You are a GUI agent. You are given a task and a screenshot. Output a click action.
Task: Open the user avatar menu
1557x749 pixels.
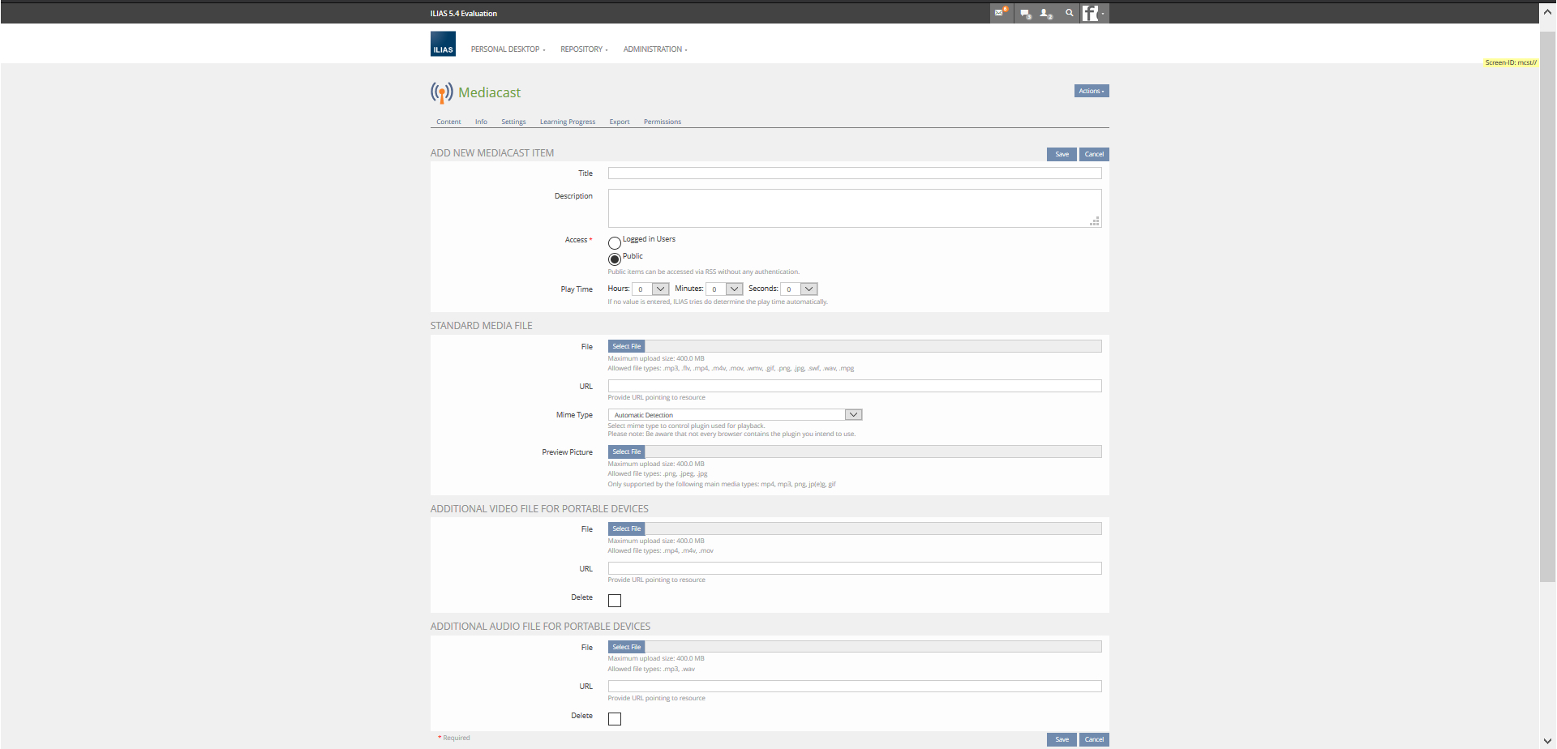pyautogui.click(x=1094, y=13)
